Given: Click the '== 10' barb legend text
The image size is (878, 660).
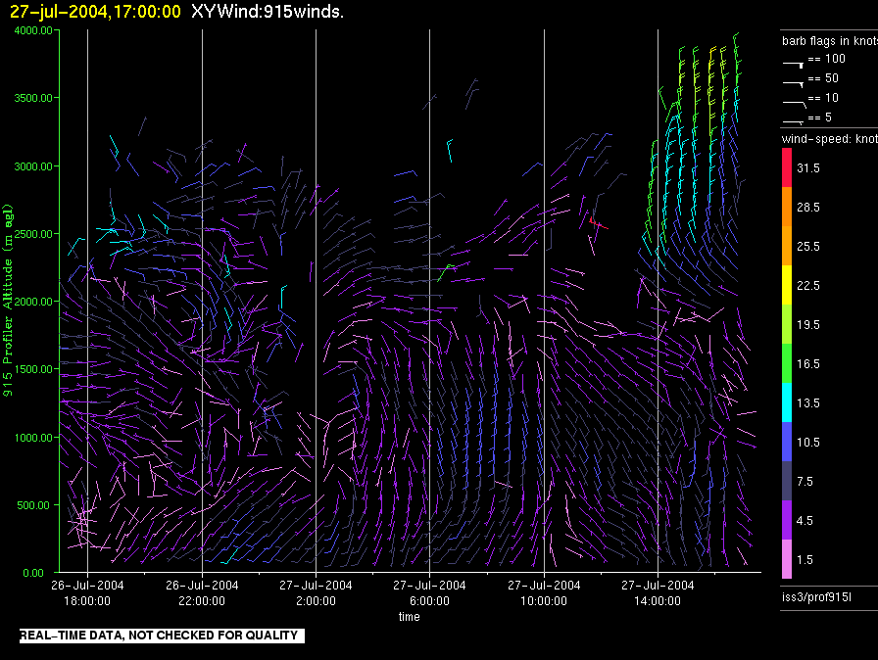Looking at the screenshot, I should point(823,98).
